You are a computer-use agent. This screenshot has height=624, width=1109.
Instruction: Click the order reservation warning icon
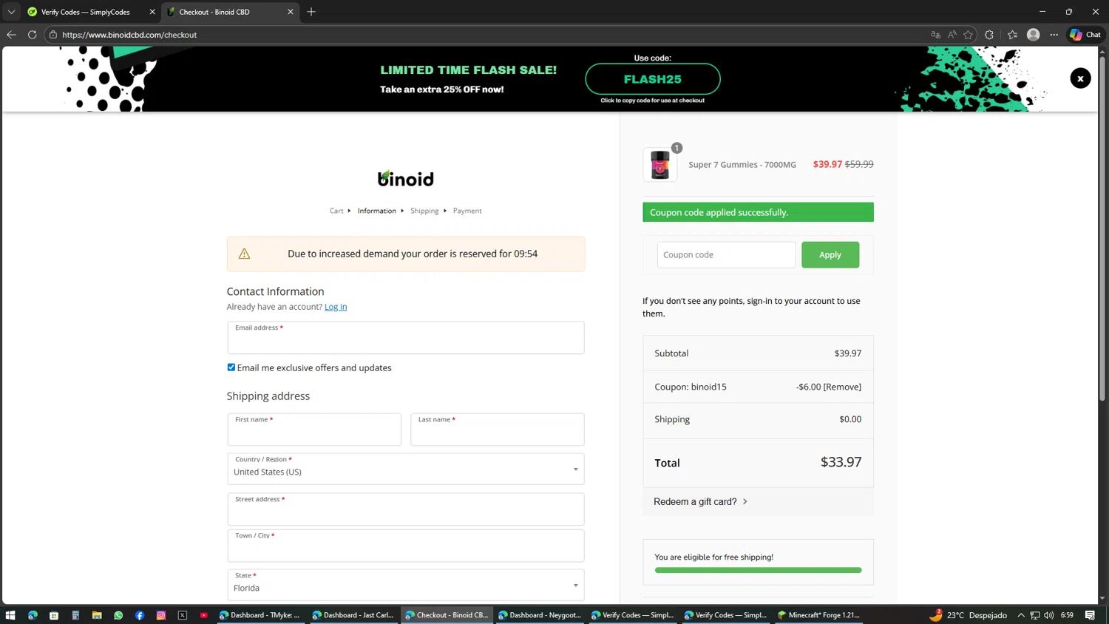point(244,254)
